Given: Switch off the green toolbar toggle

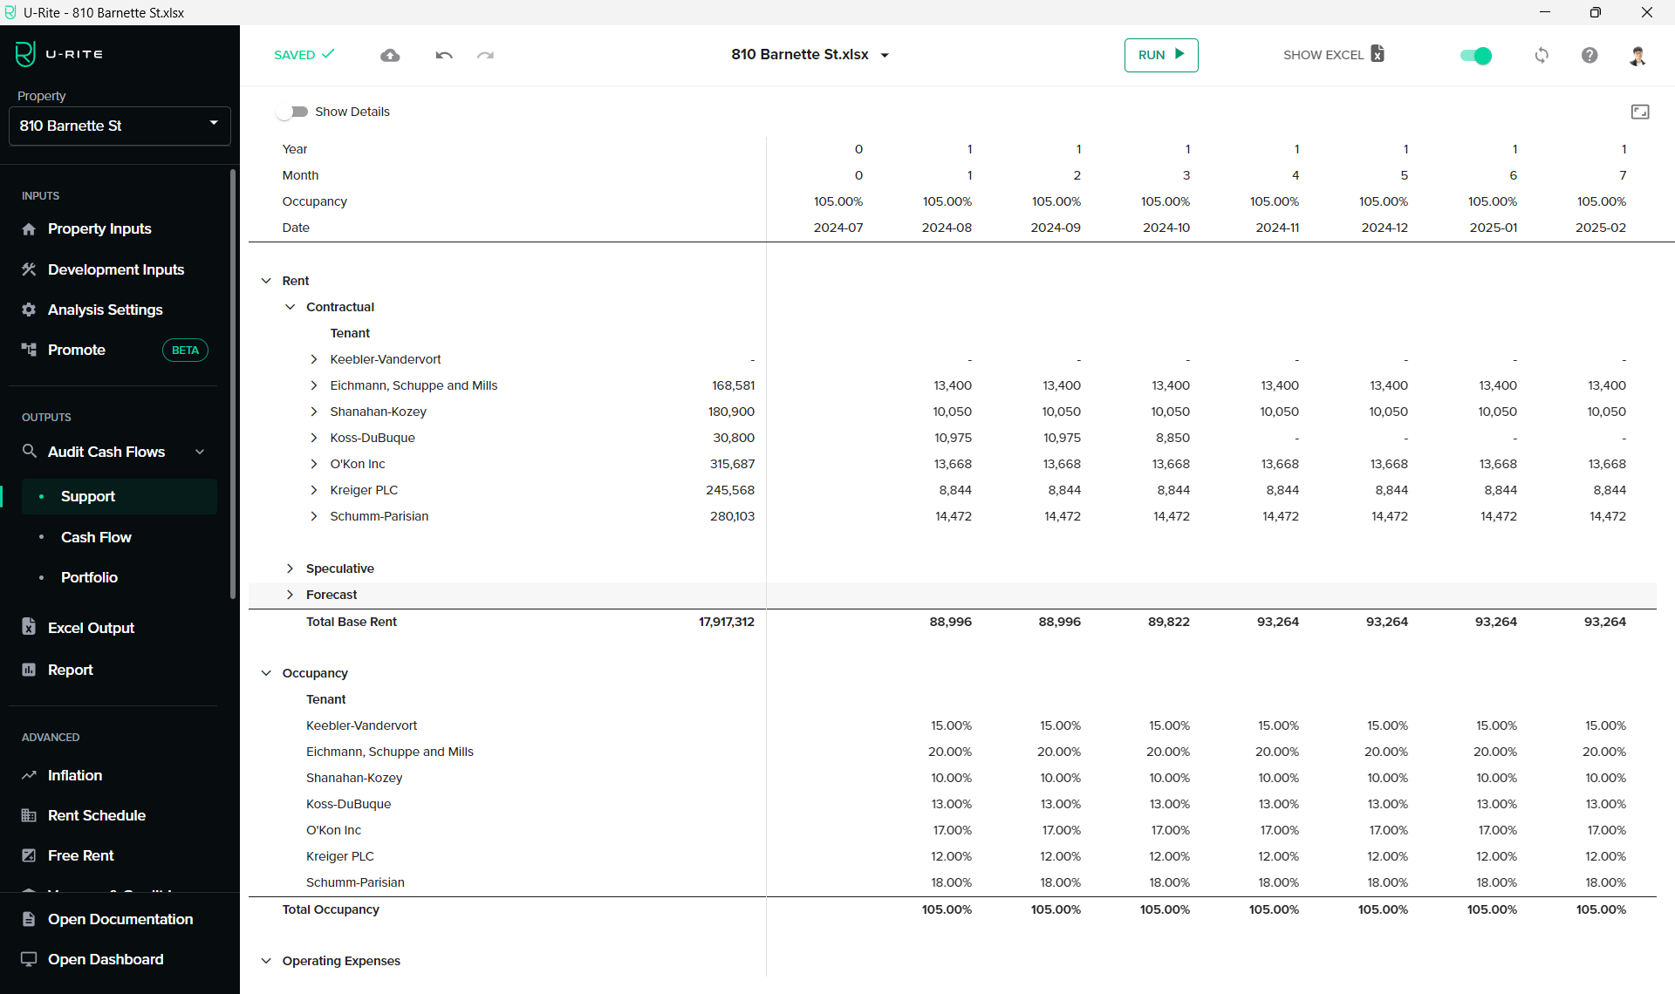Looking at the screenshot, I should pos(1475,56).
